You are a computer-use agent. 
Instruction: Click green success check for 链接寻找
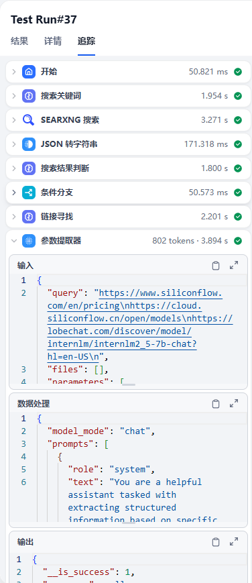tap(238, 217)
